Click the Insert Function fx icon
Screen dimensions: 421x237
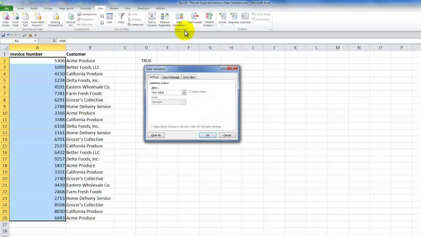click(54, 41)
